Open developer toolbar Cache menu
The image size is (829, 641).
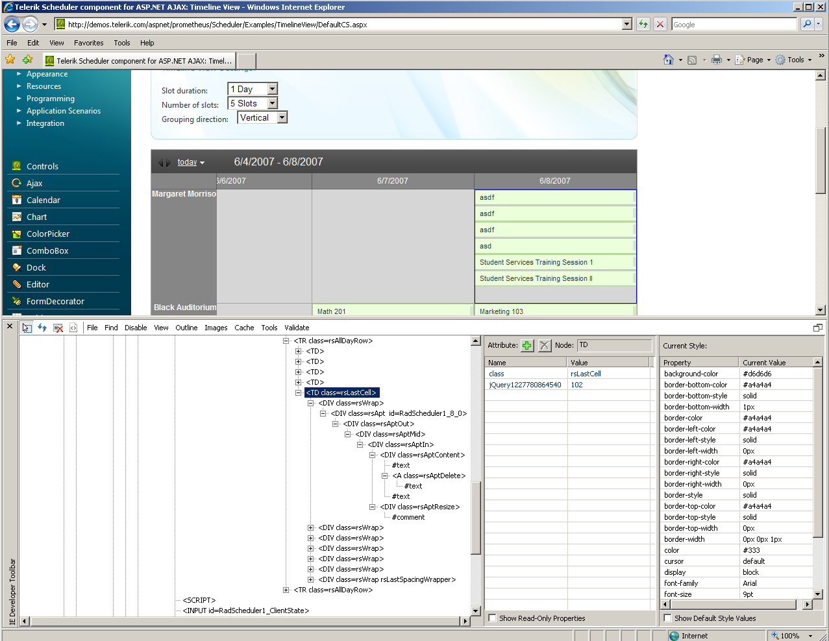point(244,328)
